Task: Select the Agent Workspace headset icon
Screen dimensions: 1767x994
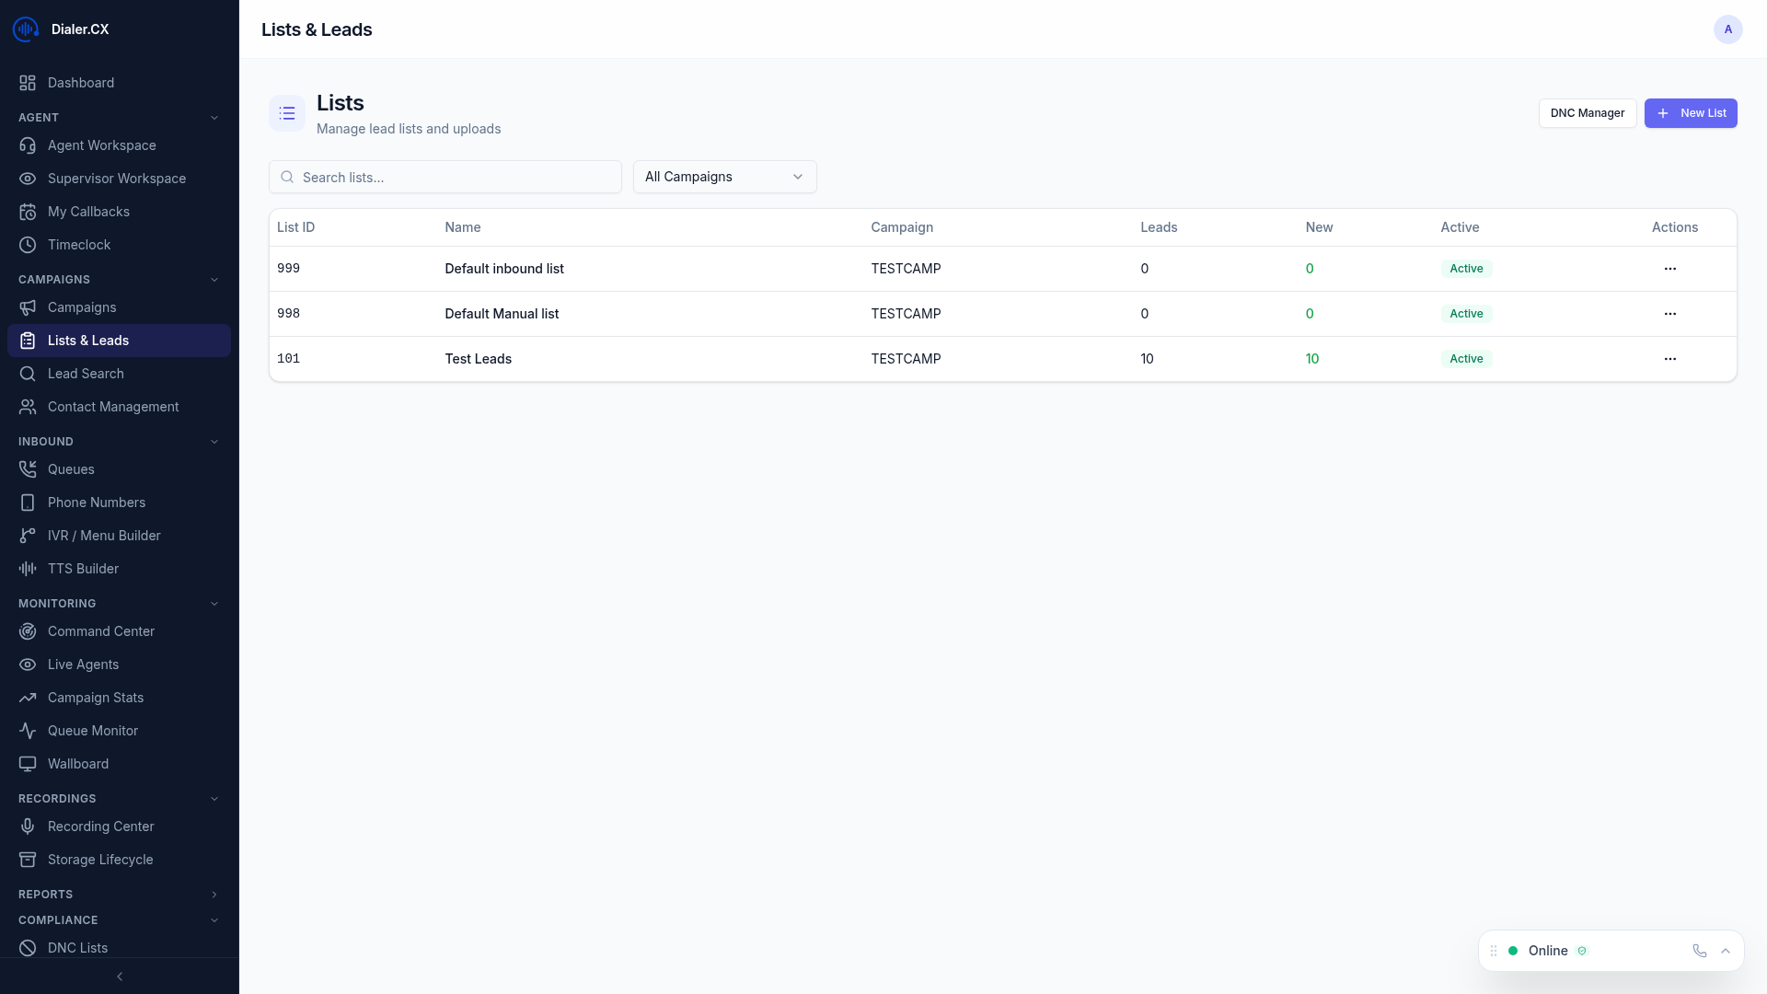Action: coord(28,145)
